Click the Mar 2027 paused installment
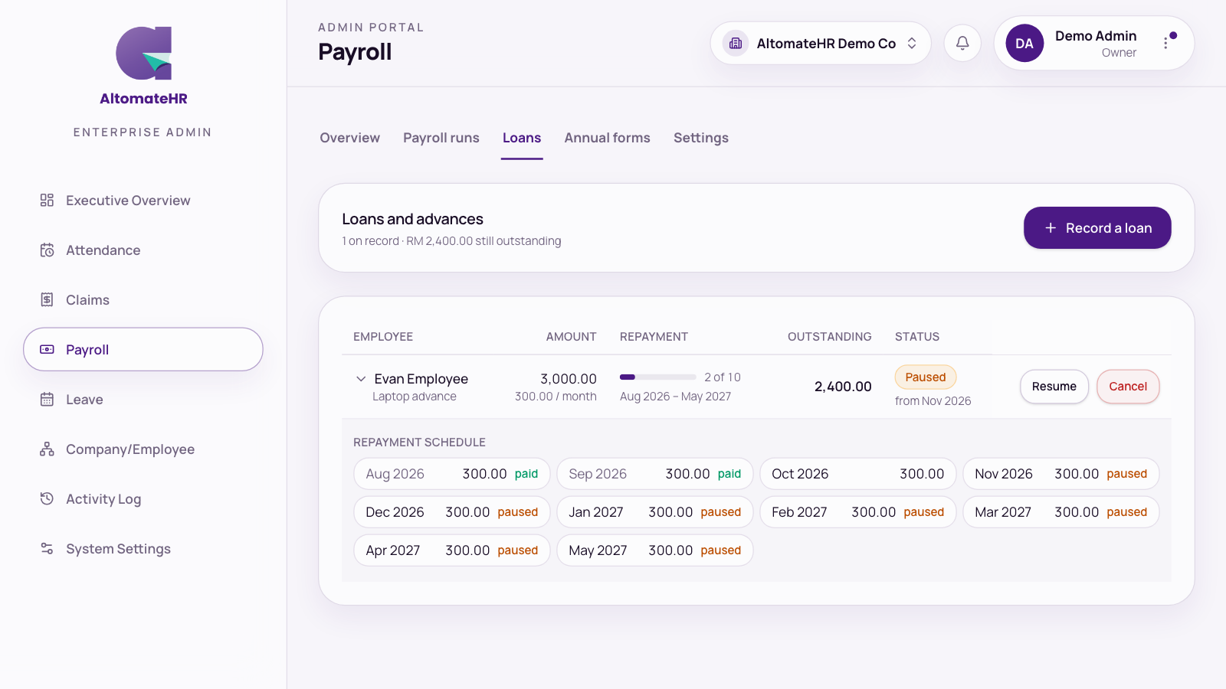The image size is (1226, 689). [1061, 512]
